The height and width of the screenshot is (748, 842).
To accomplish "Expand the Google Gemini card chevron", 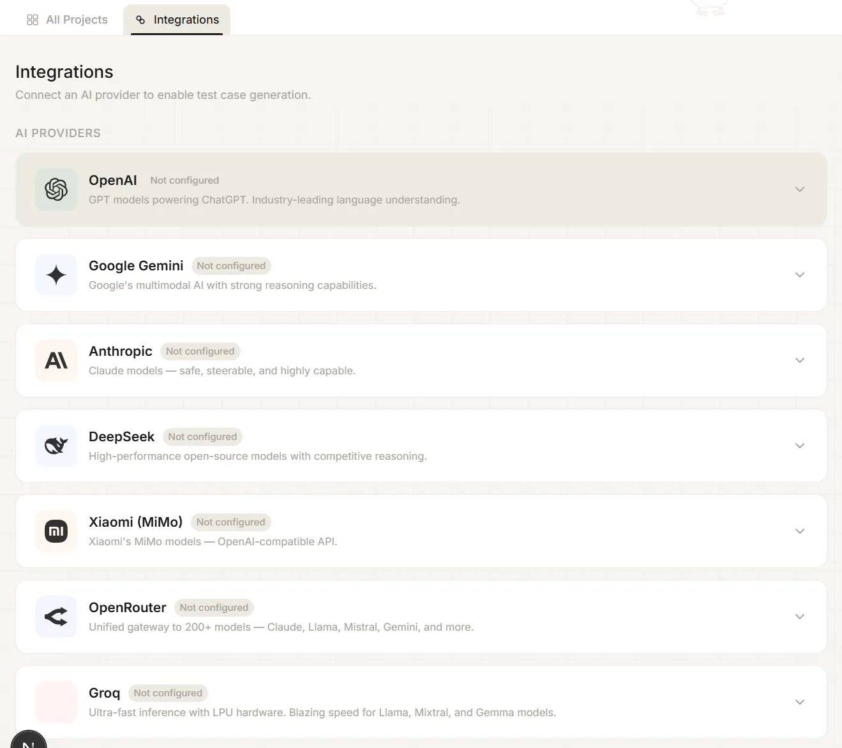I will coord(800,275).
